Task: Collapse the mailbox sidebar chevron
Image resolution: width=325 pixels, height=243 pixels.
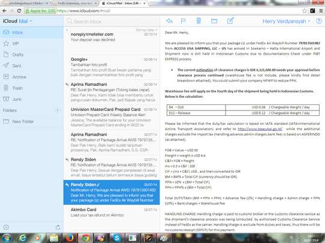Action: (x=67, y=30)
